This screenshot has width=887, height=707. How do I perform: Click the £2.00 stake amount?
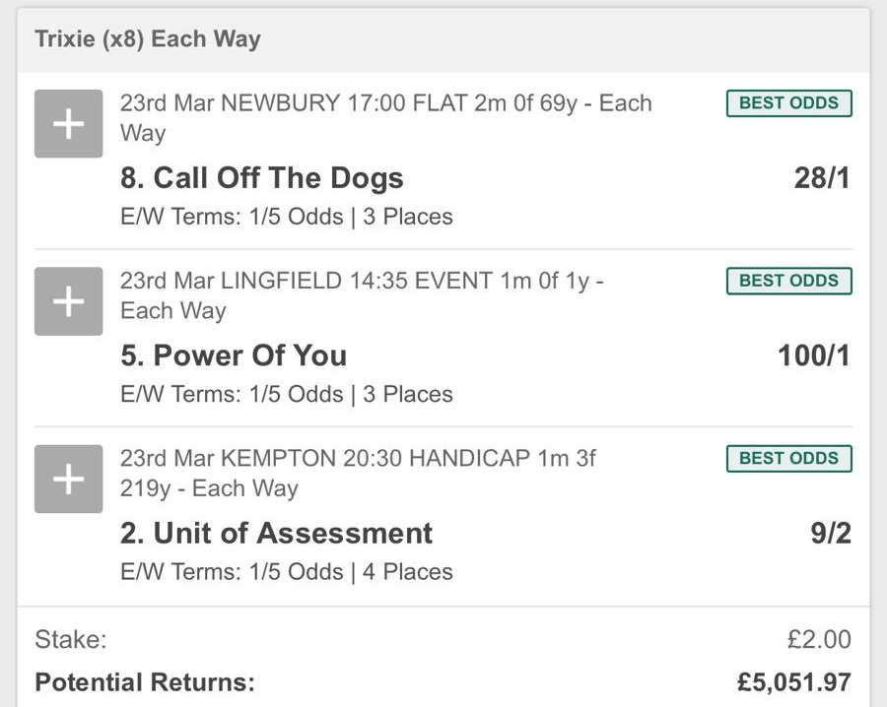click(x=818, y=639)
